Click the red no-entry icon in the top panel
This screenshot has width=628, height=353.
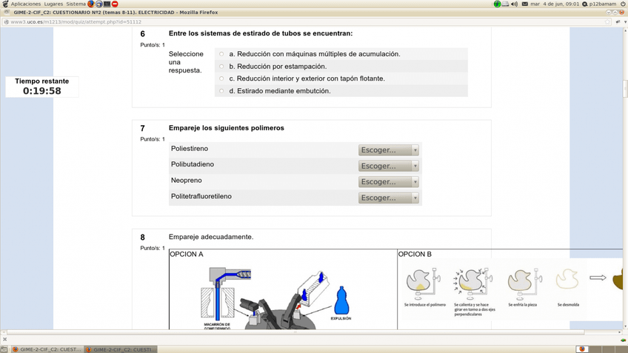point(115,4)
